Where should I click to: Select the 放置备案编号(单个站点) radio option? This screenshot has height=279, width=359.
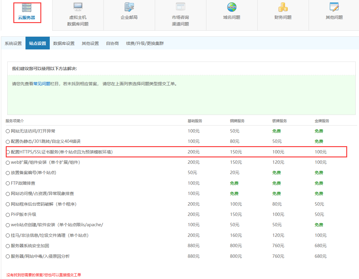(8, 173)
